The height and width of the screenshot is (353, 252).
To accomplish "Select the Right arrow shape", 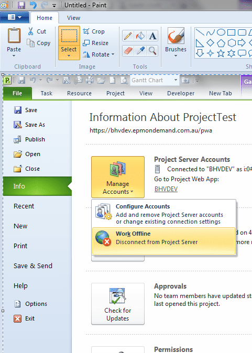I will pos(242,42).
